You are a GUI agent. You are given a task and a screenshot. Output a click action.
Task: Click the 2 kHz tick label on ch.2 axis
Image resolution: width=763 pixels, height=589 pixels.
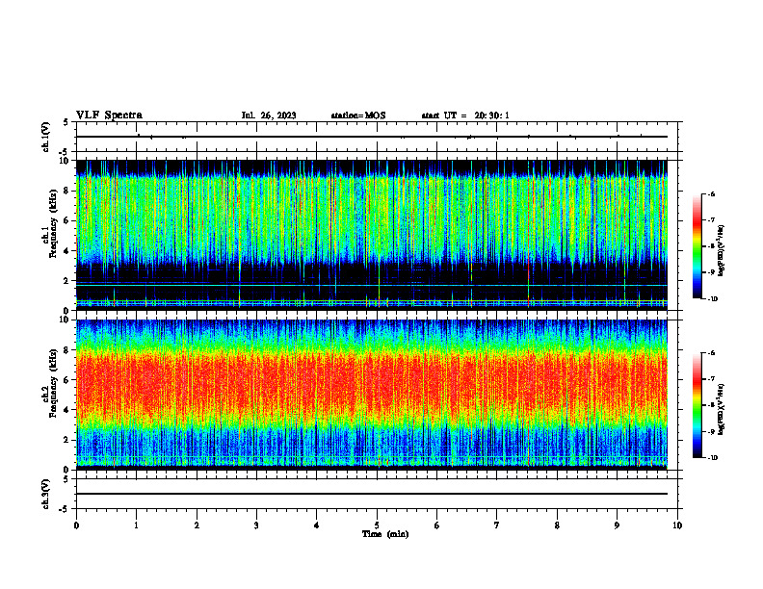[67, 440]
